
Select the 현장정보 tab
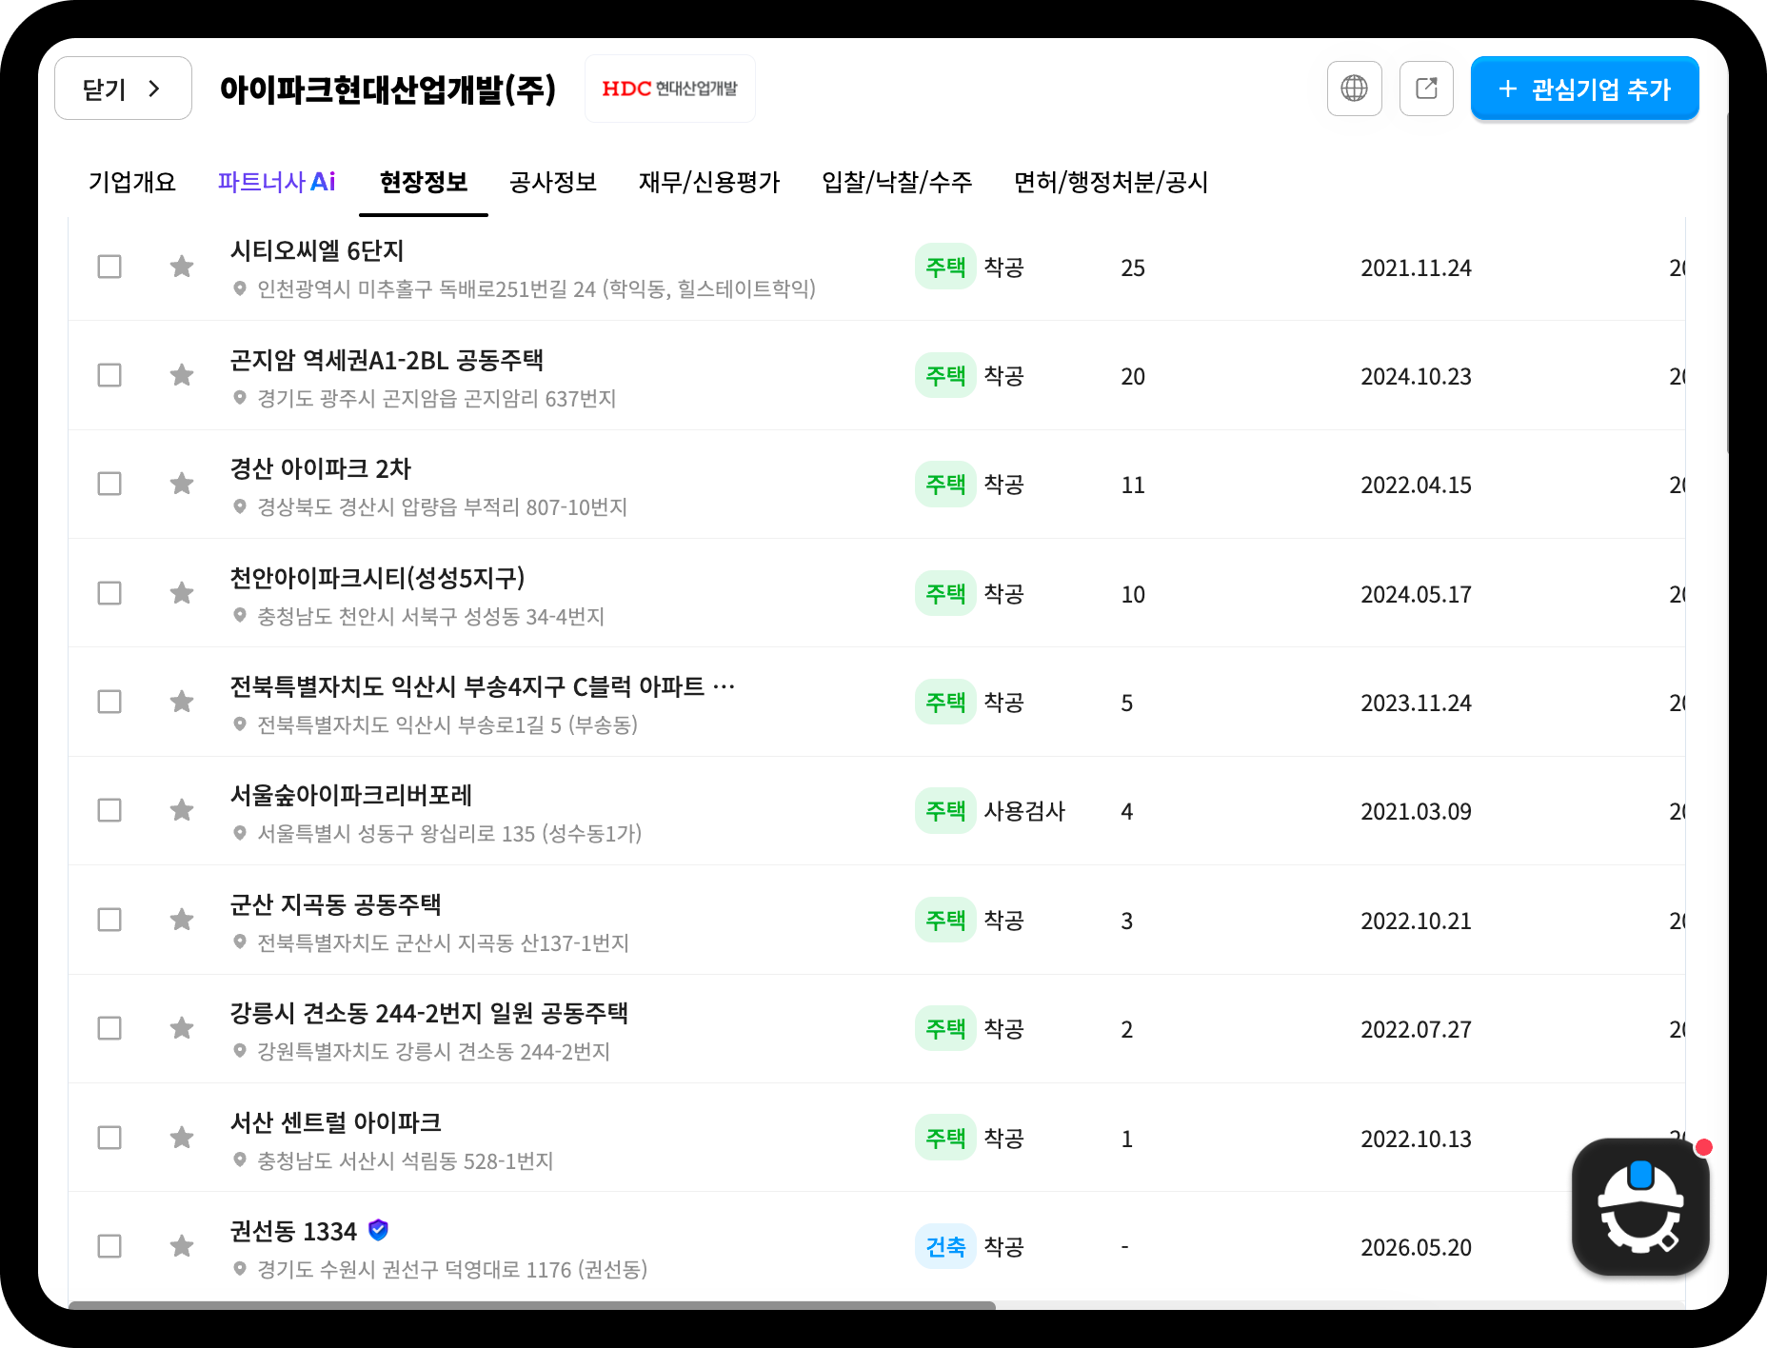(x=424, y=182)
